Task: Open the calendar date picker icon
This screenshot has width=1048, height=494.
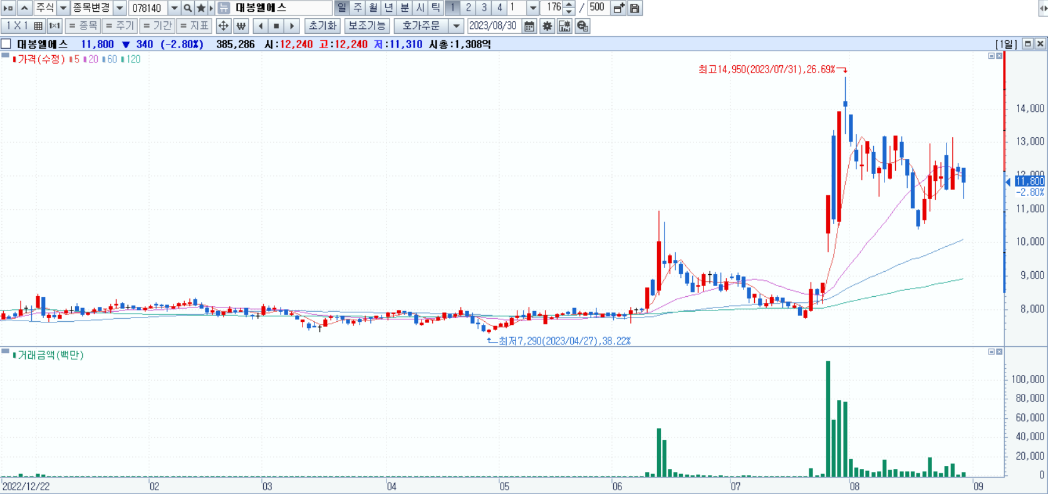Action: [529, 26]
